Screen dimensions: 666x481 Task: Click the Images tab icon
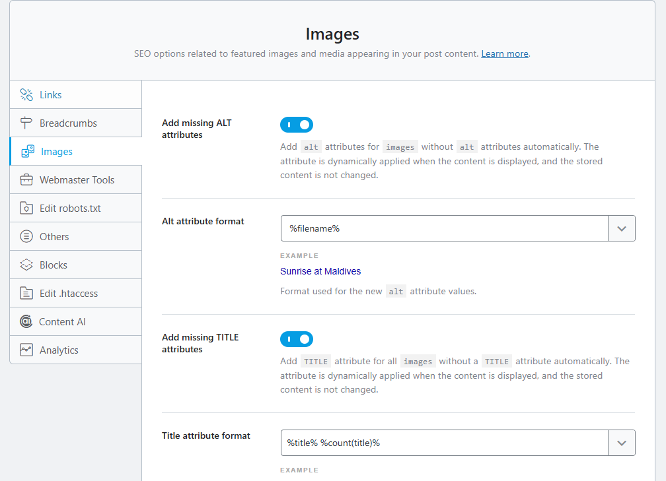28,152
